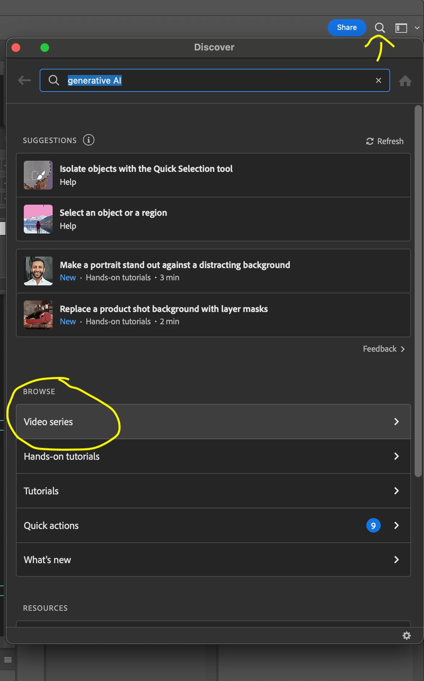This screenshot has height=681, width=424.
Task: Click the generative AI search field
Action: 215,80
